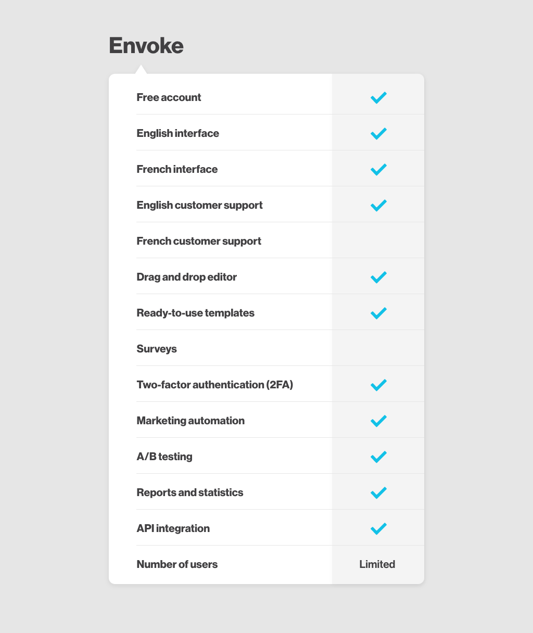Click the A/B testing checkmark

378,457
